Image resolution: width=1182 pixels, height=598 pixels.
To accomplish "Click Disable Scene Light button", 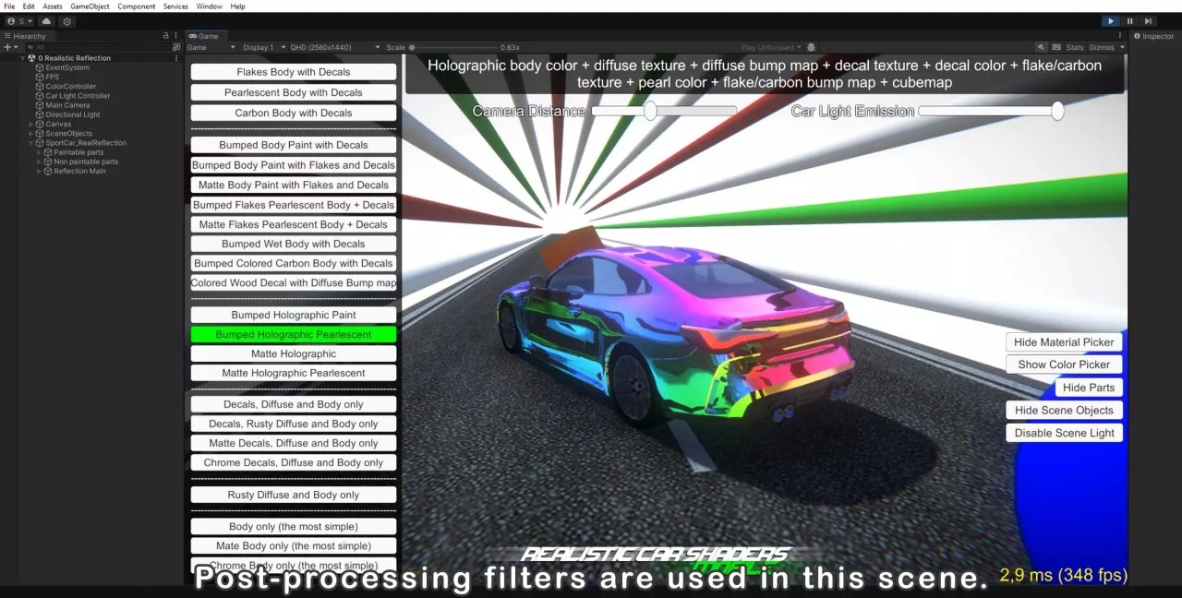I will point(1064,433).
